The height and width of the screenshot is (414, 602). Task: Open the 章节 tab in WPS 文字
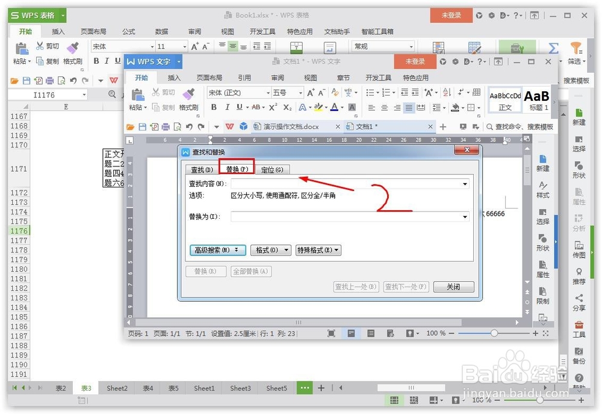[x=343, y=78]
